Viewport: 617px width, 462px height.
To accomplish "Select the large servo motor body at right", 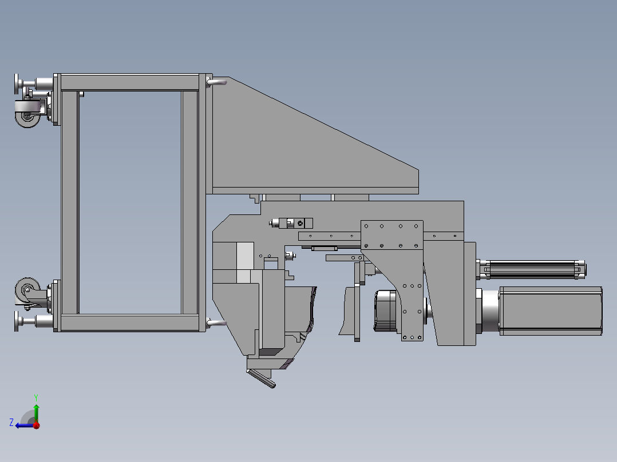I will point(549,310).
